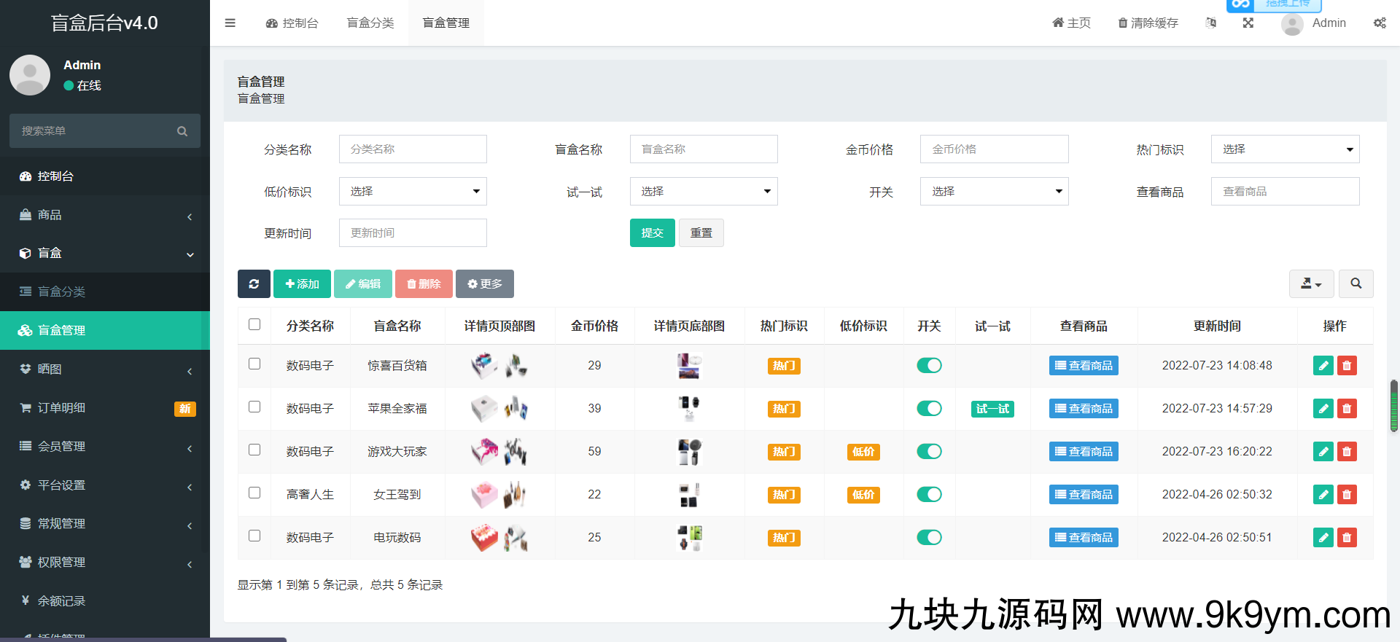Screen dimensions: 1400x642
Task: Click 查看商品 button for 女王驾到
Action: [x=1084, y=495]
